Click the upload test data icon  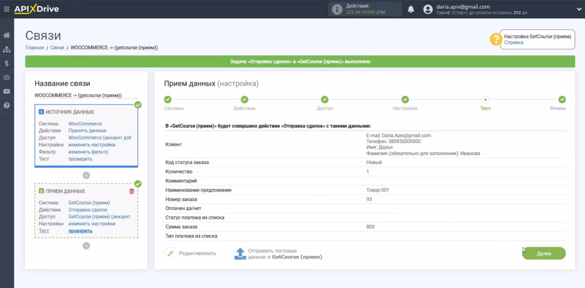point(240,254)
